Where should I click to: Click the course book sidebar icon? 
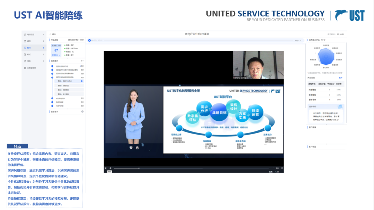pos(25,41)
